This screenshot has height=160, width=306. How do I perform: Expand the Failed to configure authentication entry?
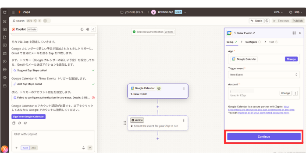pos(53,98)
